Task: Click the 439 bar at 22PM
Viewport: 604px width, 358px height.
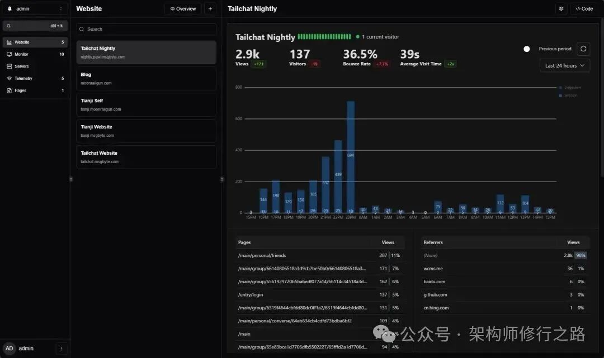Action: pos(338,176)
